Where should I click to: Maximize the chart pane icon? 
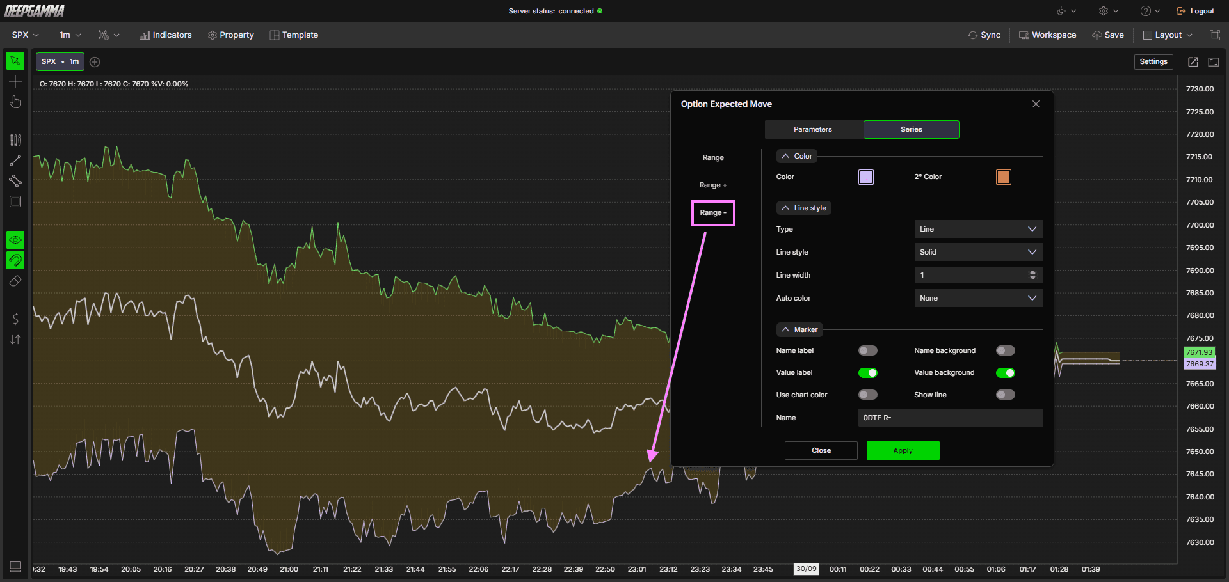pos(1214,62)
